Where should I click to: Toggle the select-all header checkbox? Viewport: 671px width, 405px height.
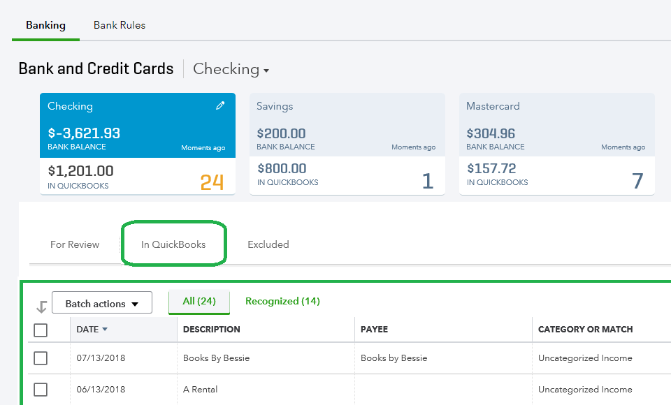point(41,330)
